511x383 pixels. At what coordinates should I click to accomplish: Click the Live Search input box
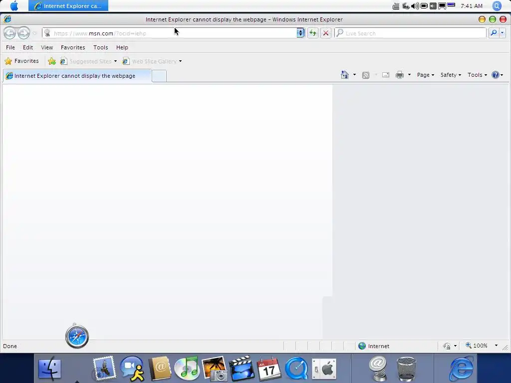click(x=411, y=33)
